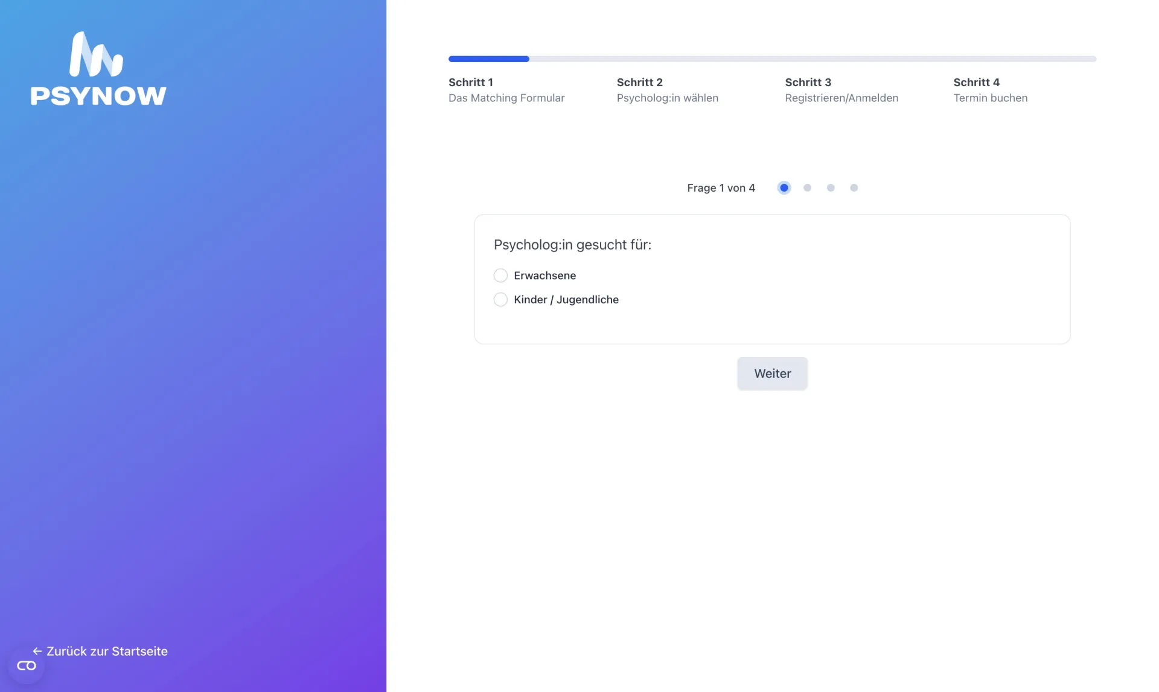Screen dimensions: 1159x692
Task: Click the second gray question dot
Action: coord(807,187)
